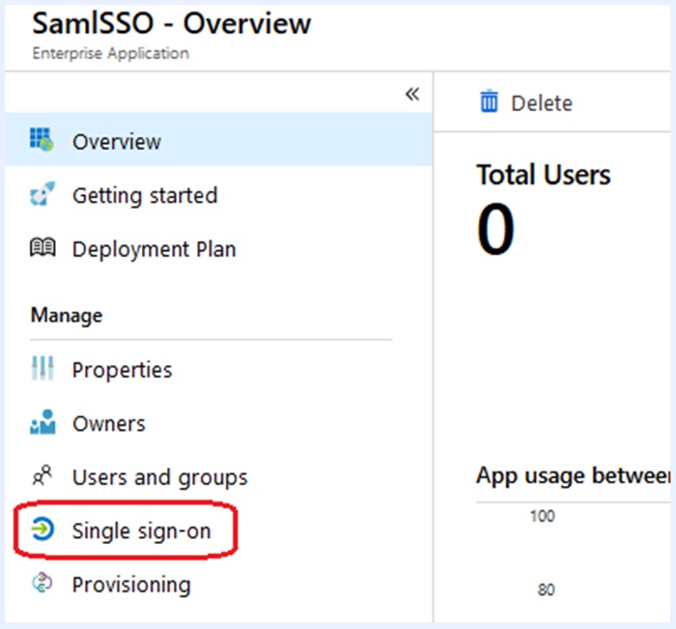The image size is (676, 629).
Task: Click the Deployment Plan book icon
Action: coord(42,249)
